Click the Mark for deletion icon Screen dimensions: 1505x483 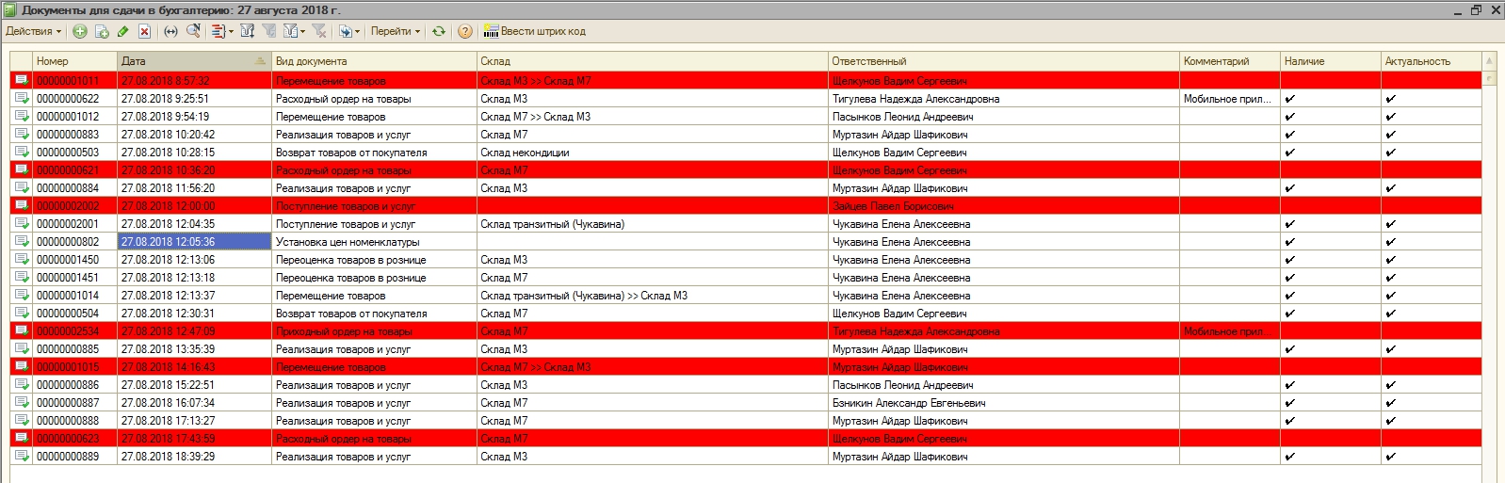click(144, 31)
